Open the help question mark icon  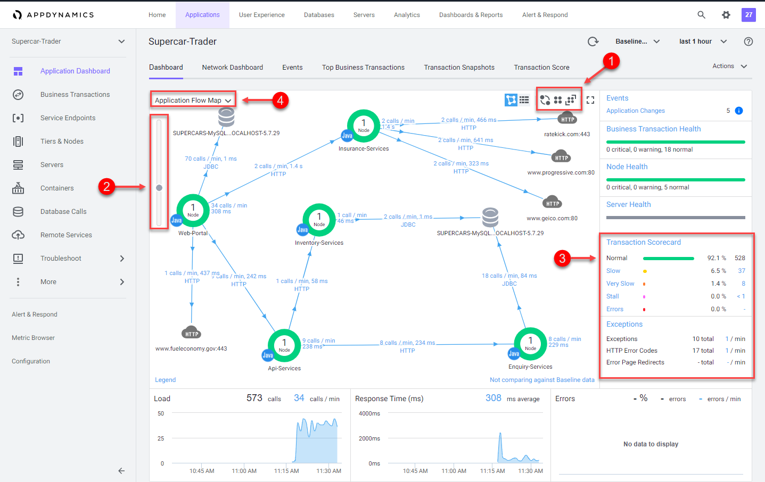coord(748,41)
